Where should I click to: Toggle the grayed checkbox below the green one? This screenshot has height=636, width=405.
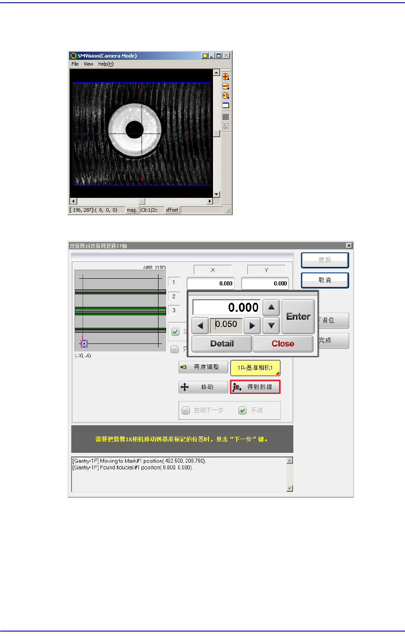pyautogui.click(x=175, y=349)
